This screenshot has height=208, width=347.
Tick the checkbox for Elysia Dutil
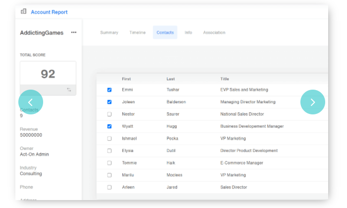point(110,151)
